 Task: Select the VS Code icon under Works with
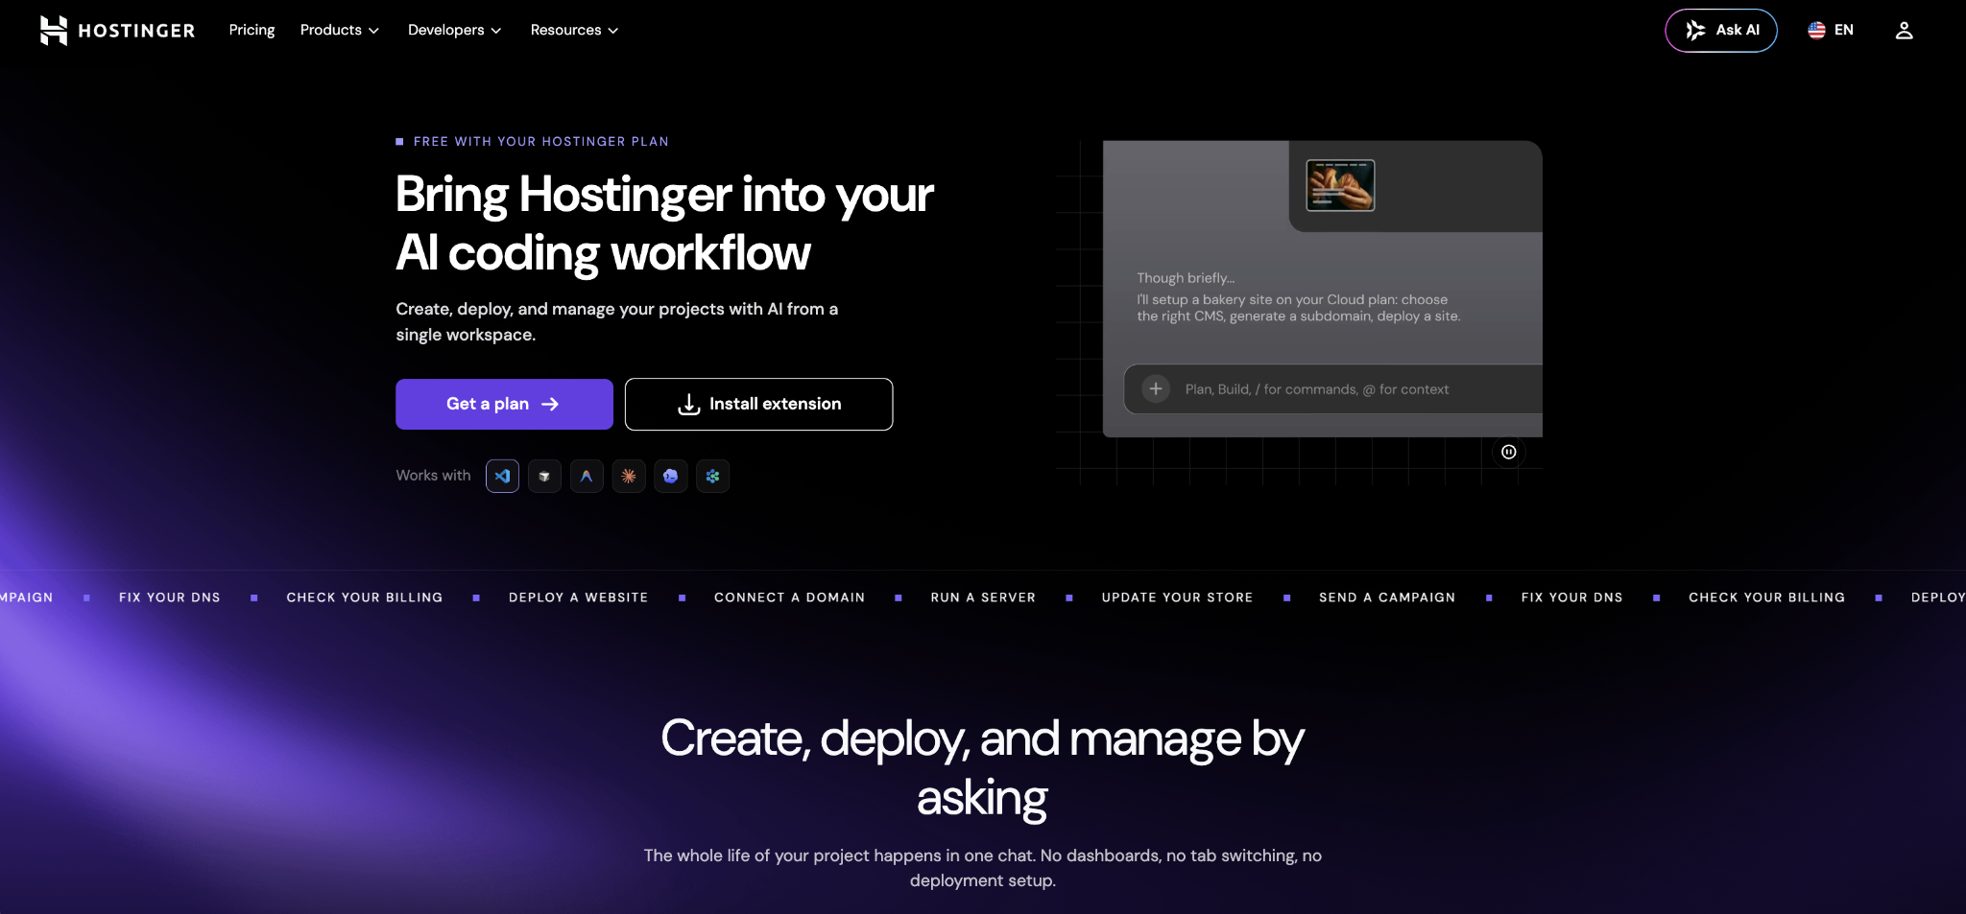pyautogui.click(x=502, y=476)
